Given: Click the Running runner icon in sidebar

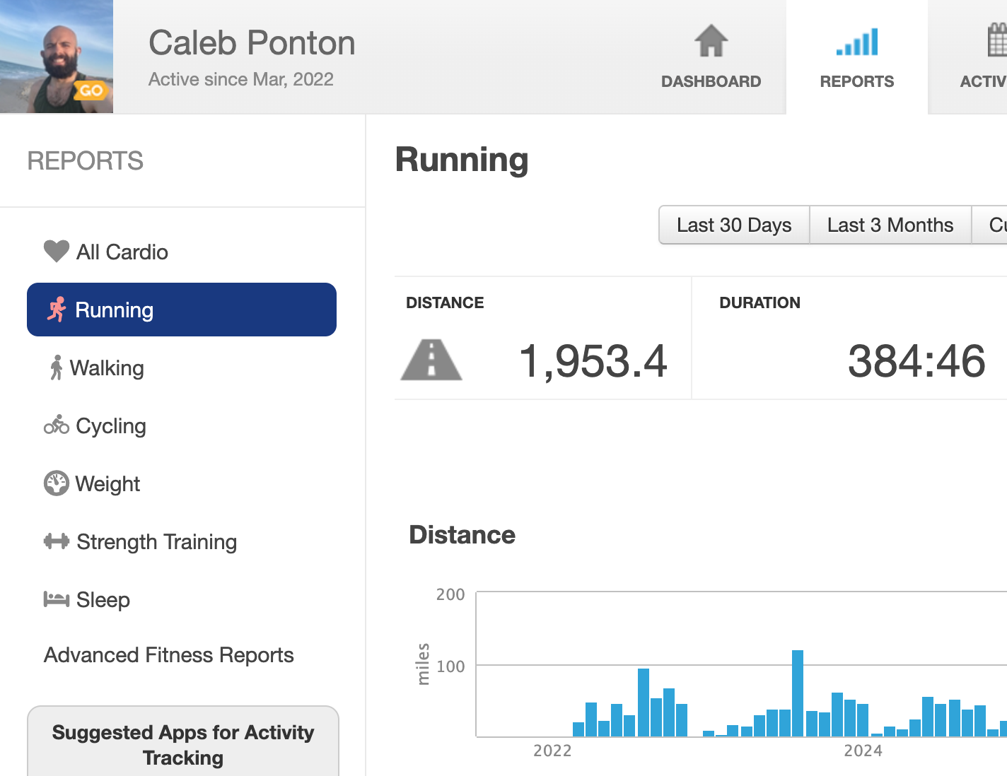Looking at the screenshot, I should coord(57,310).
